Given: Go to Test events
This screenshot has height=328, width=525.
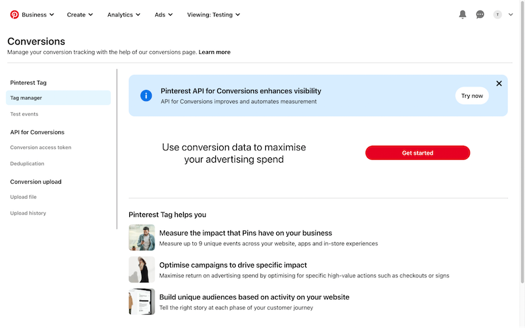Looking at the screenshot, I should (x=24, y=114).
